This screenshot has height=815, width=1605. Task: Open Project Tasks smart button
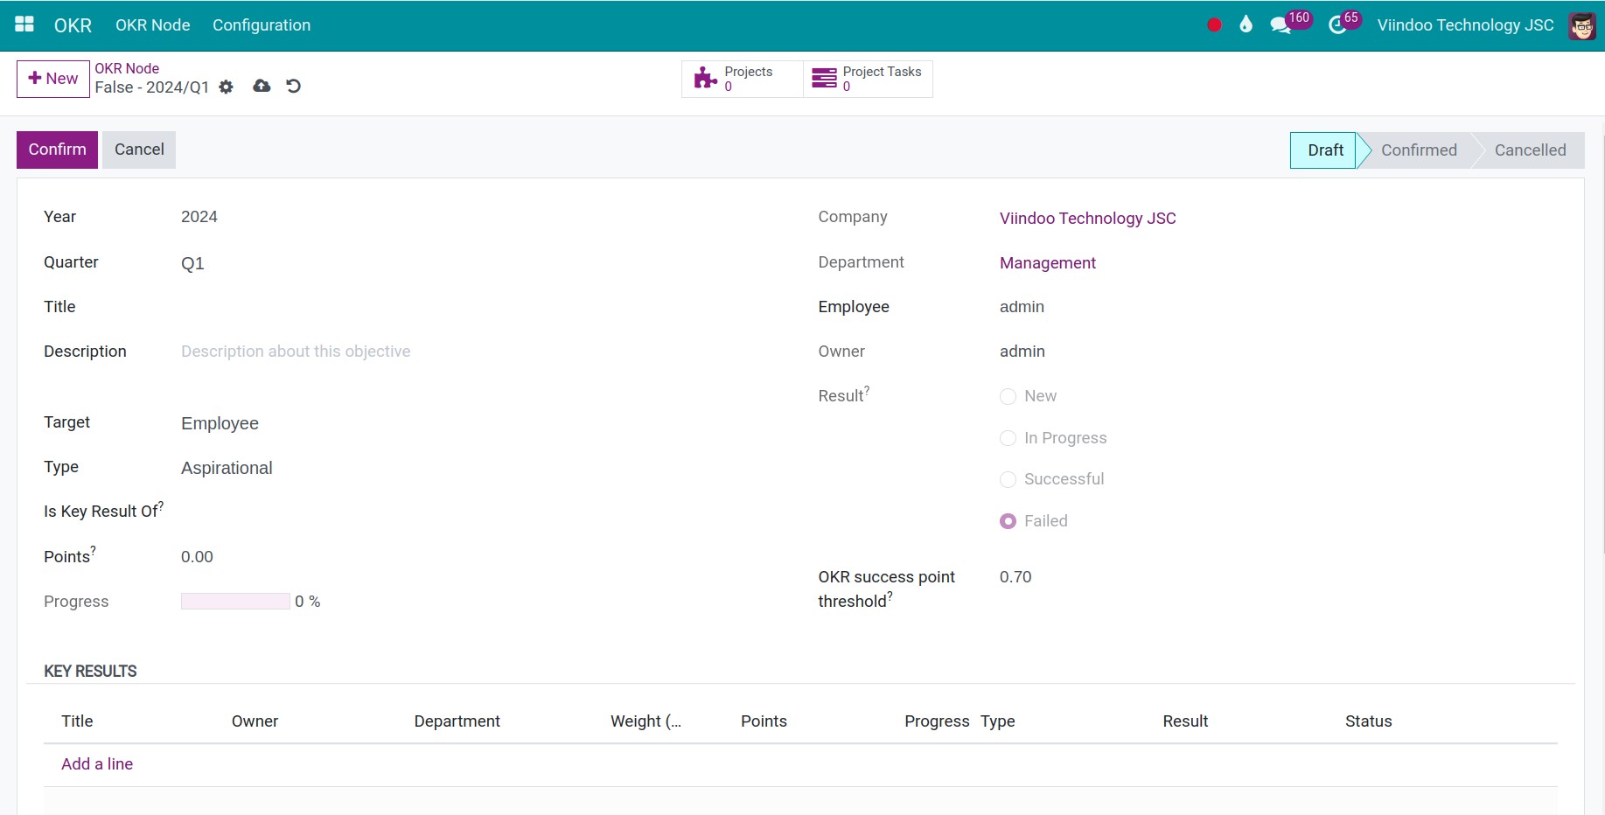[x=868, y=79]
